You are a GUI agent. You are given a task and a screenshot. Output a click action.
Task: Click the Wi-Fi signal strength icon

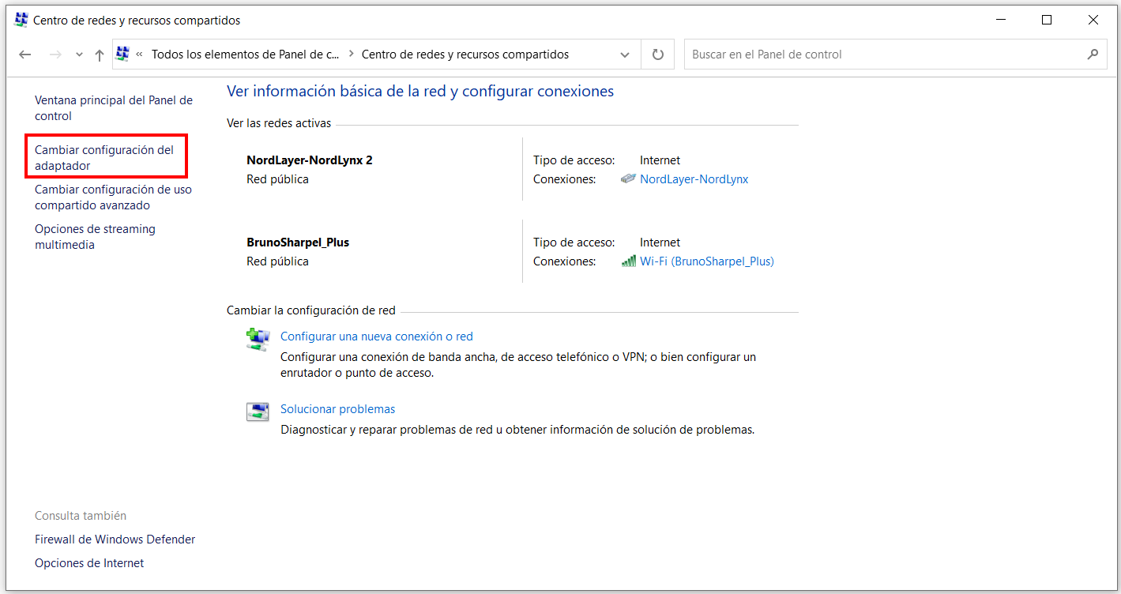[629, 261]
